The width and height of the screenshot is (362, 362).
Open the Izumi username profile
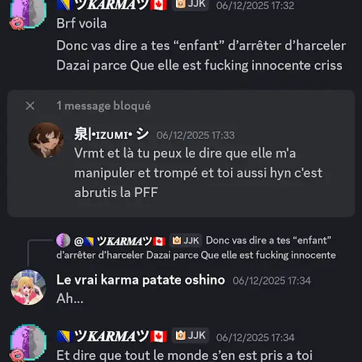coord(111,134)
